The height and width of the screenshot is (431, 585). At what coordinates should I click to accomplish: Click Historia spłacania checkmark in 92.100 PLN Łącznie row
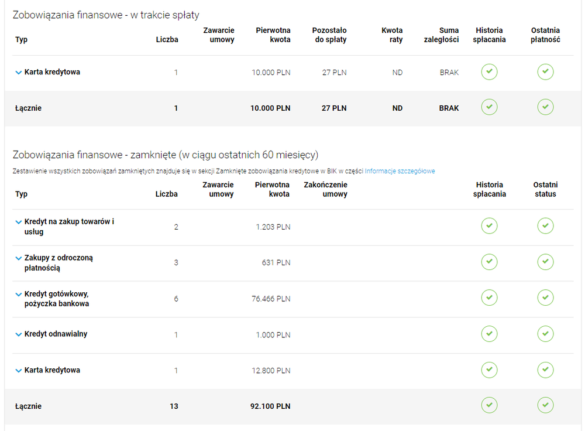click(x=489, y=405)
